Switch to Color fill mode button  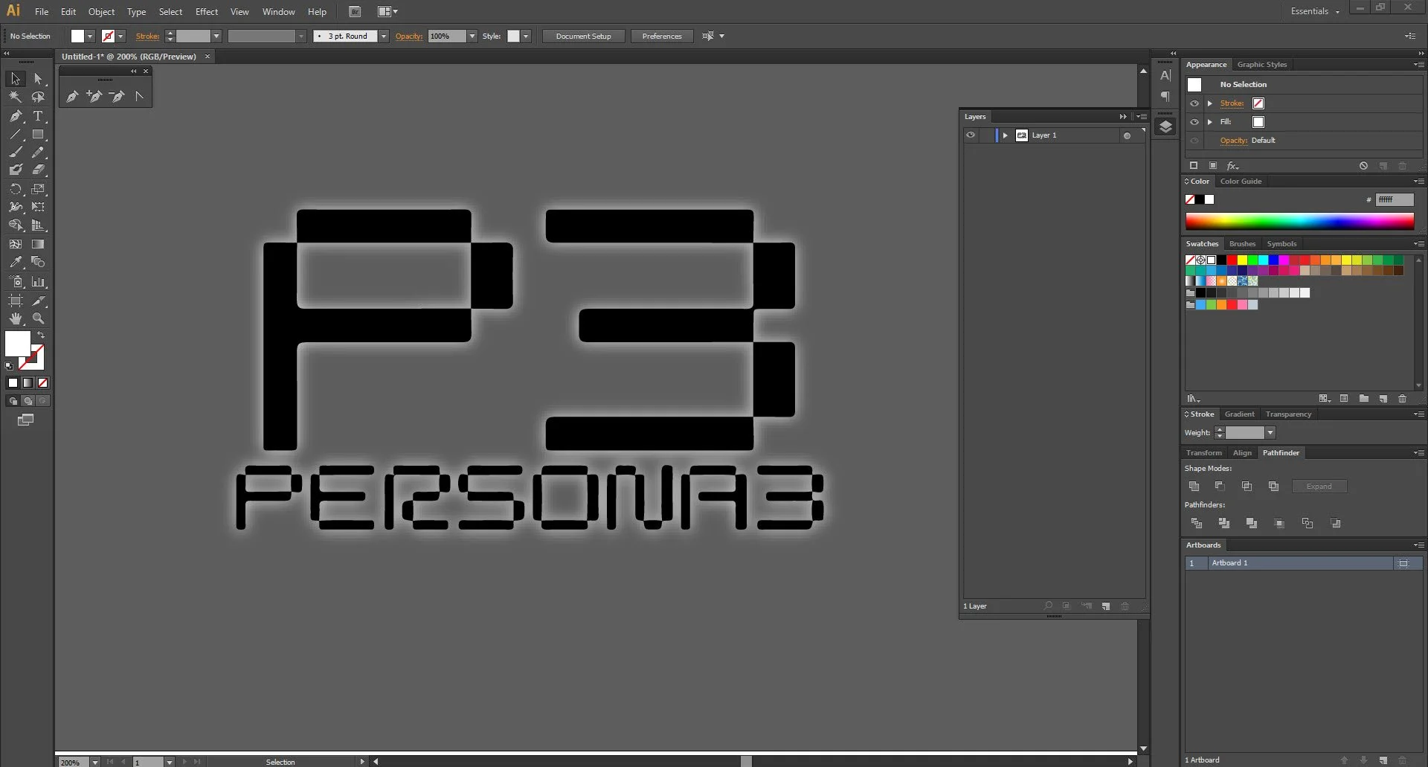13,383
